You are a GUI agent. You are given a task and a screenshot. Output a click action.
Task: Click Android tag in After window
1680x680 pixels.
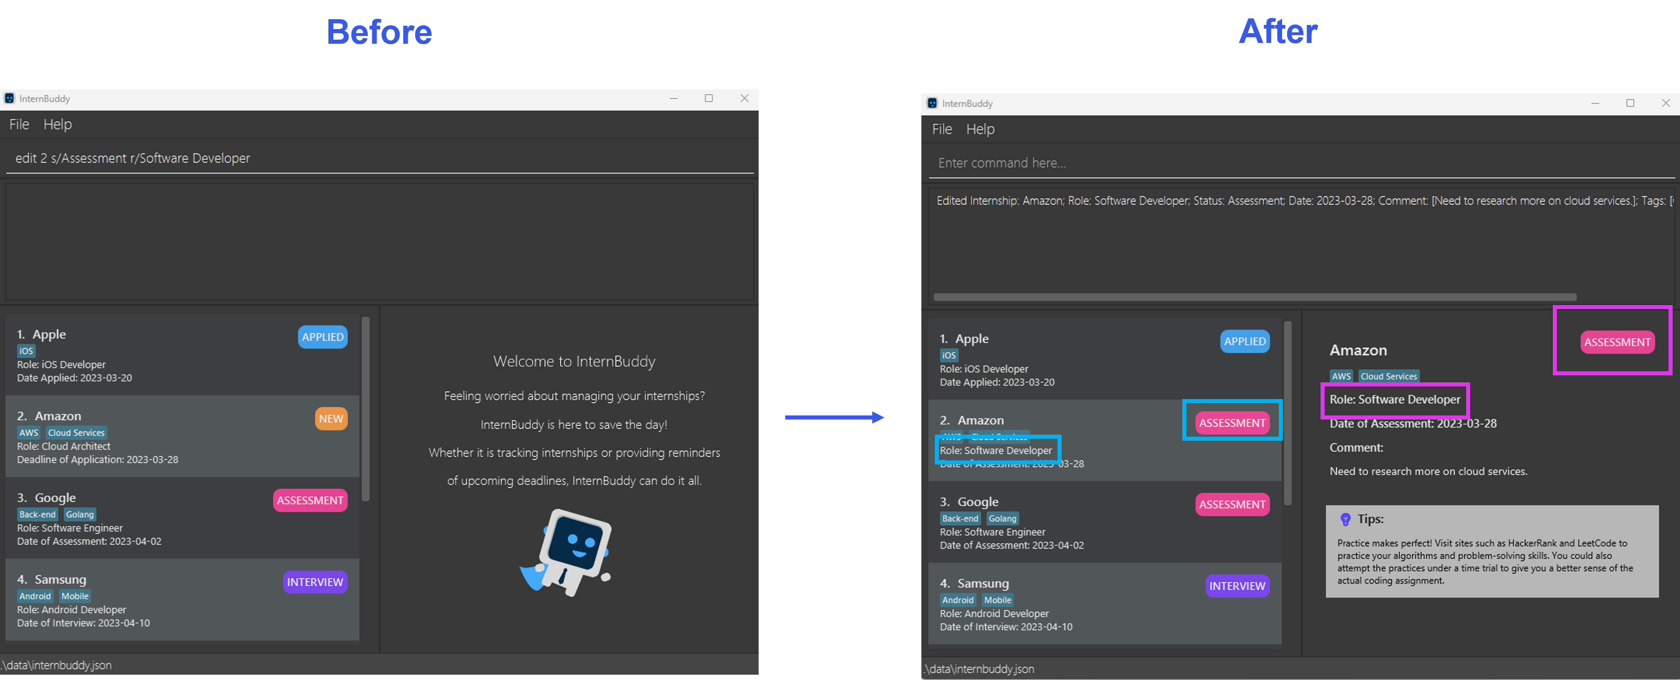tap(957, 600)
